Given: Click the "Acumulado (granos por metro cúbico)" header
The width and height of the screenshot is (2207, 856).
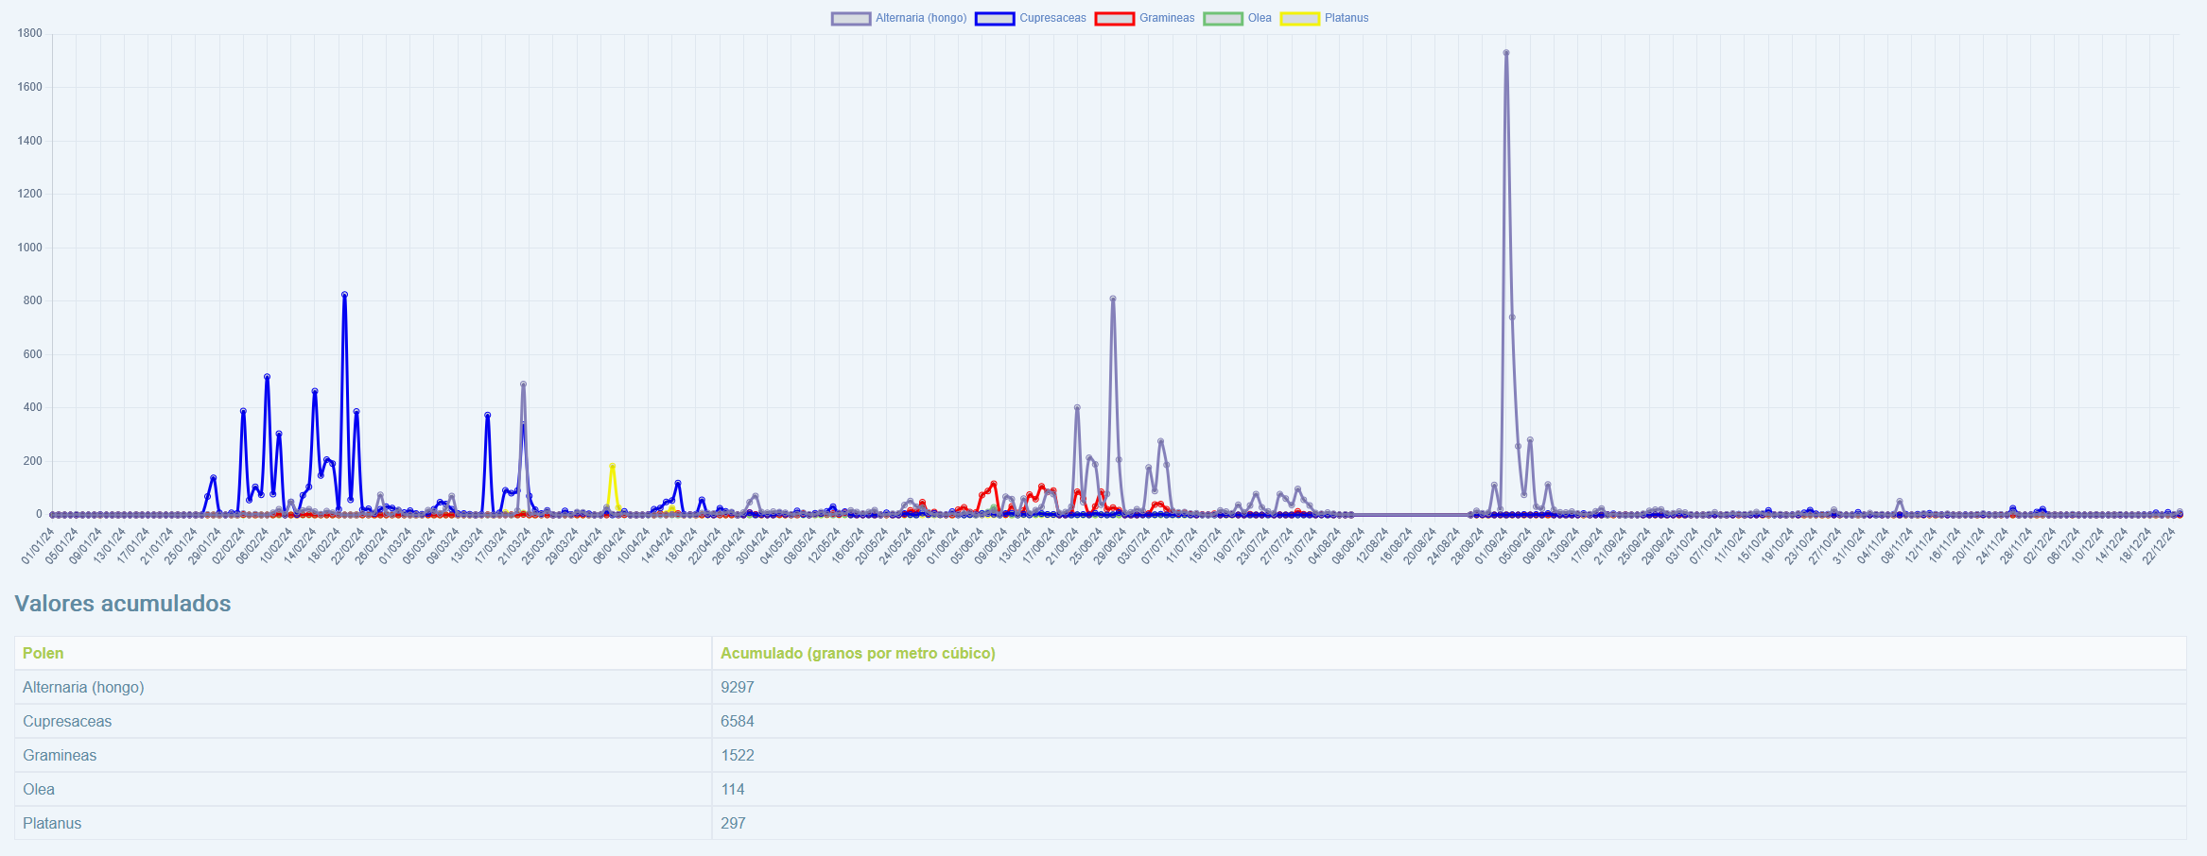Looking at the screenshot, I should (858, 653).
